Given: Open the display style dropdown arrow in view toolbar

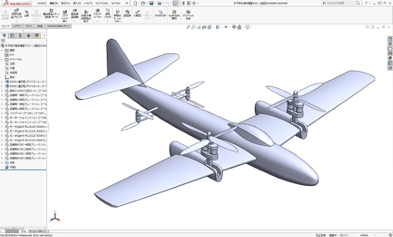Looking at the screenshot, I should coord(221,27).
